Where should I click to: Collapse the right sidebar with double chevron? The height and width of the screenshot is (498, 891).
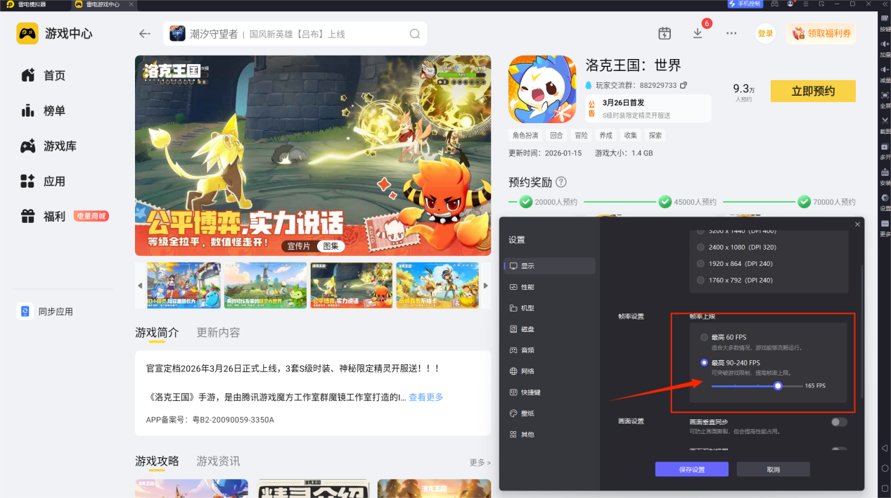pyautogui.click(x=884, y=4)
